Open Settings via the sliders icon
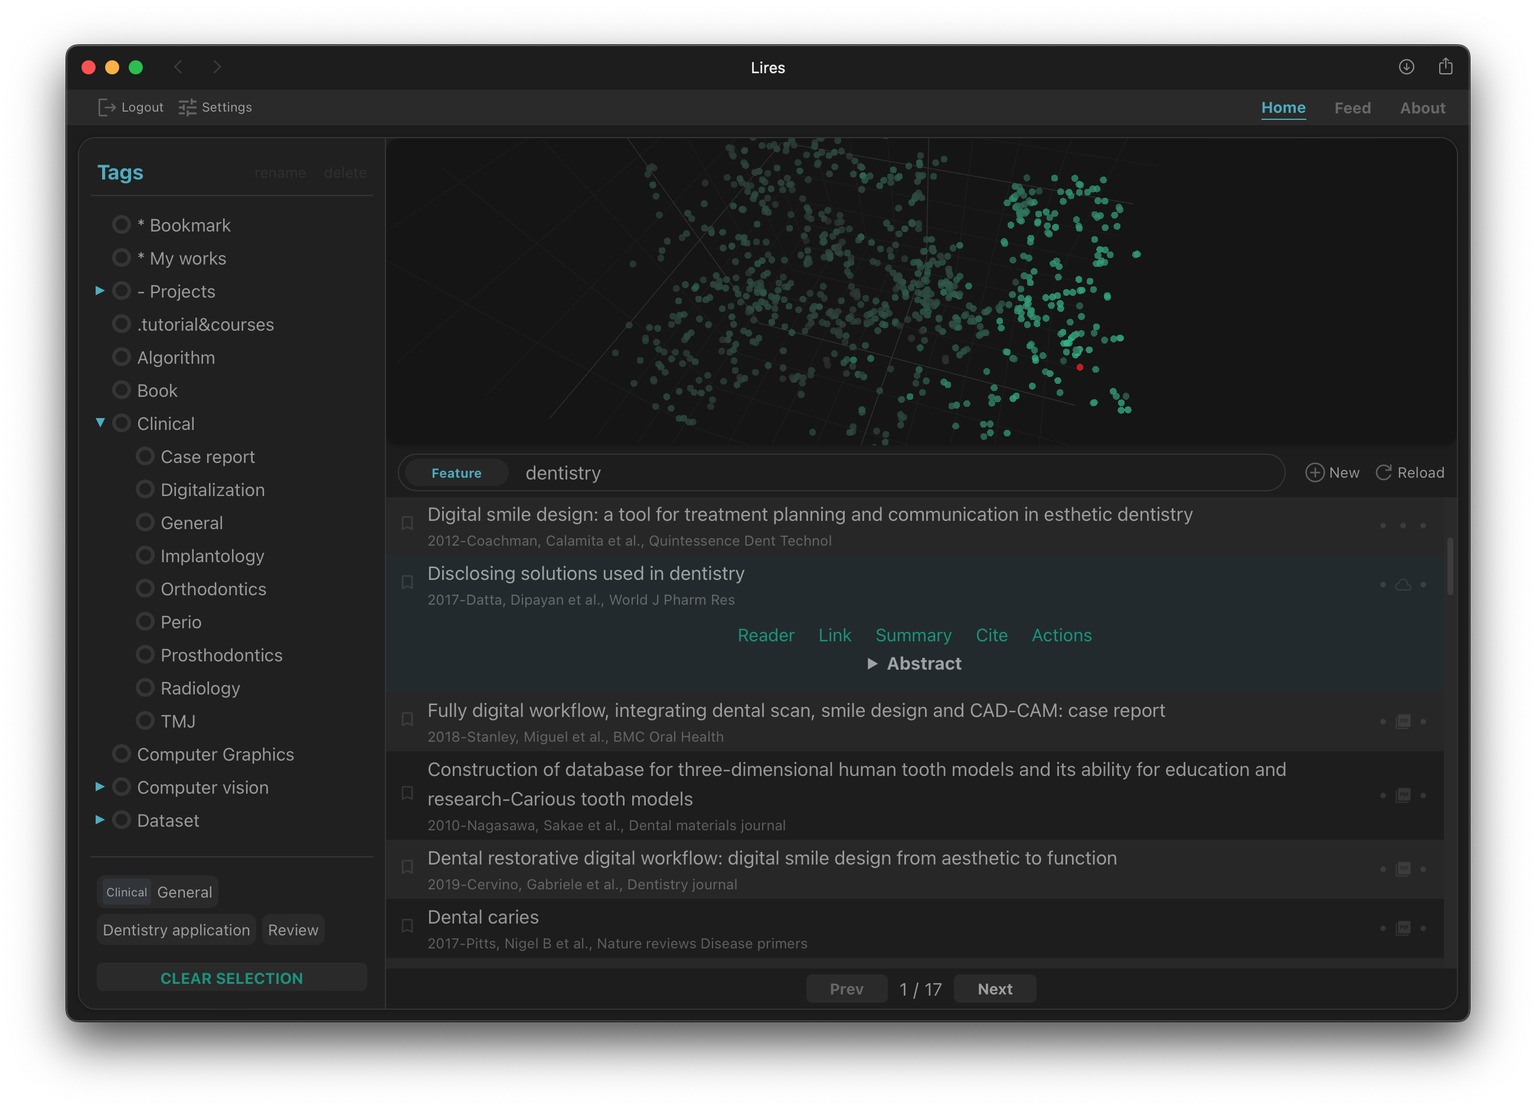Image resolution: width=1536 pixels, height=1109 pixels. click(188, 107)
